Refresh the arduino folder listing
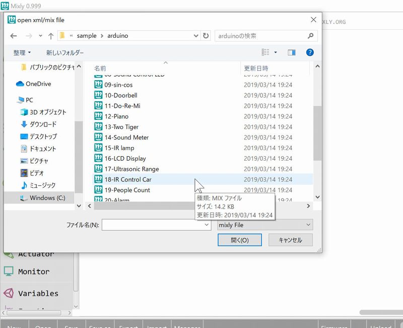The height and width of the screenshot is (328, 403). 206,36
